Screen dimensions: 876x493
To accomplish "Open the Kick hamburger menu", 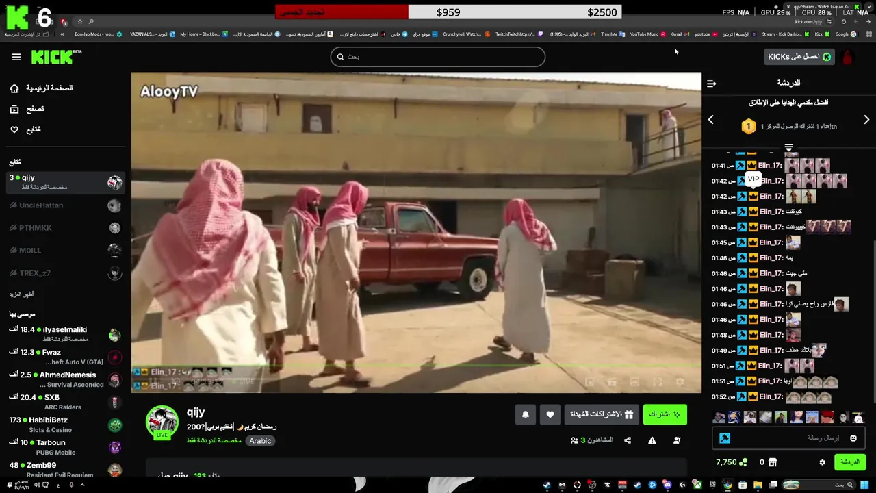I will (x=16, y=57).
